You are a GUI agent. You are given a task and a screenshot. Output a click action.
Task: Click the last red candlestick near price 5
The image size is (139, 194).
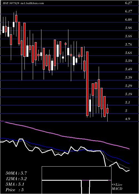coord(108,111)
